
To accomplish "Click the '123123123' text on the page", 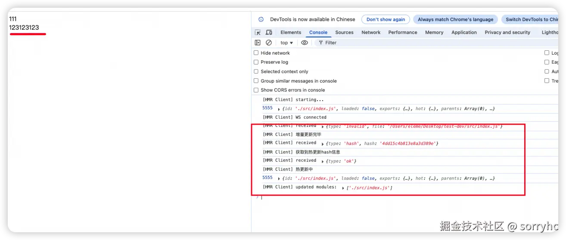I will click(24, 28).
